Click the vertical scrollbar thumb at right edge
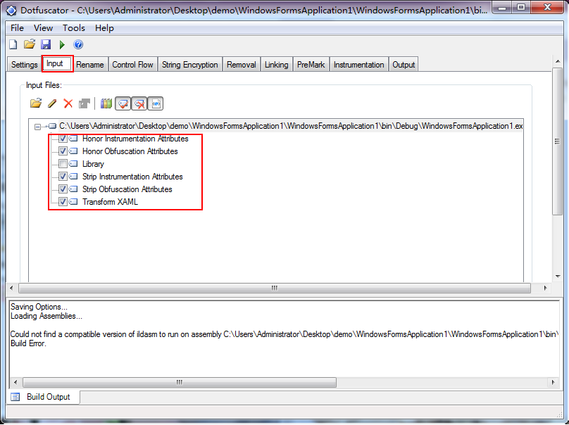 [x=557, y=141]
